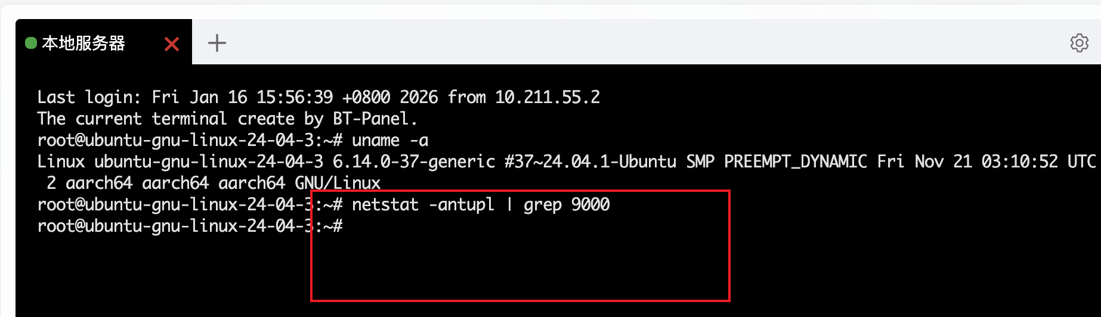Click the IP address 10.211.55.2
The image size is (1101, 317).
(x=548, y=98)
